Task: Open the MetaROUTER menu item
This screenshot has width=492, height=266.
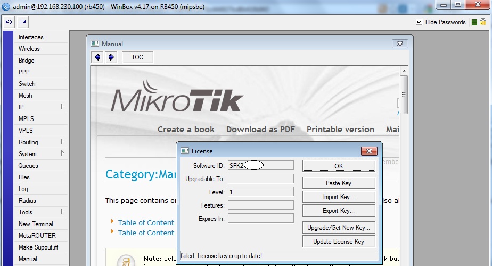Action: point(41,235)
